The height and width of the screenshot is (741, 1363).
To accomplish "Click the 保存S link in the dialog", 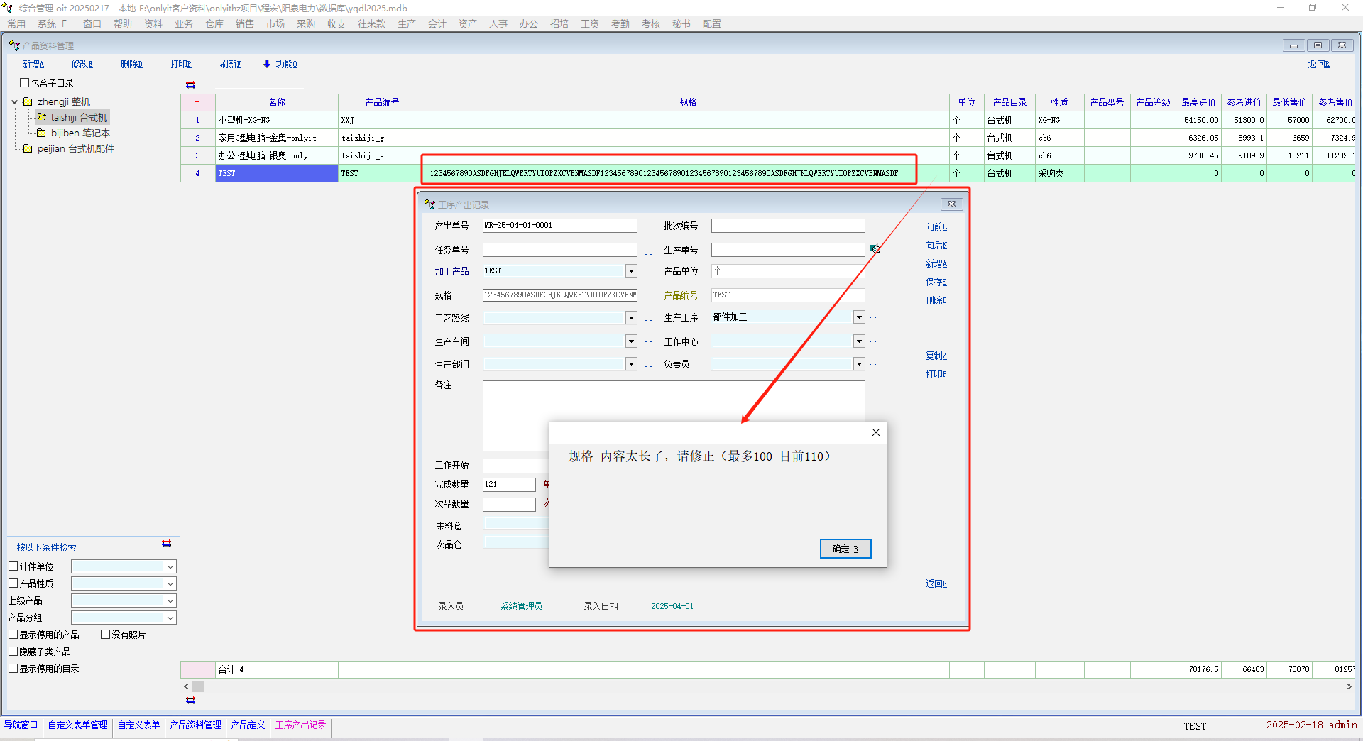I will (x=936, y=282).
